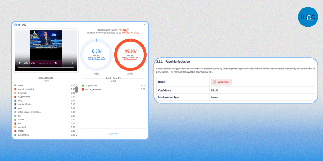Click the sora2 blue color swatch
323x161 pixels.
(15, 101)
